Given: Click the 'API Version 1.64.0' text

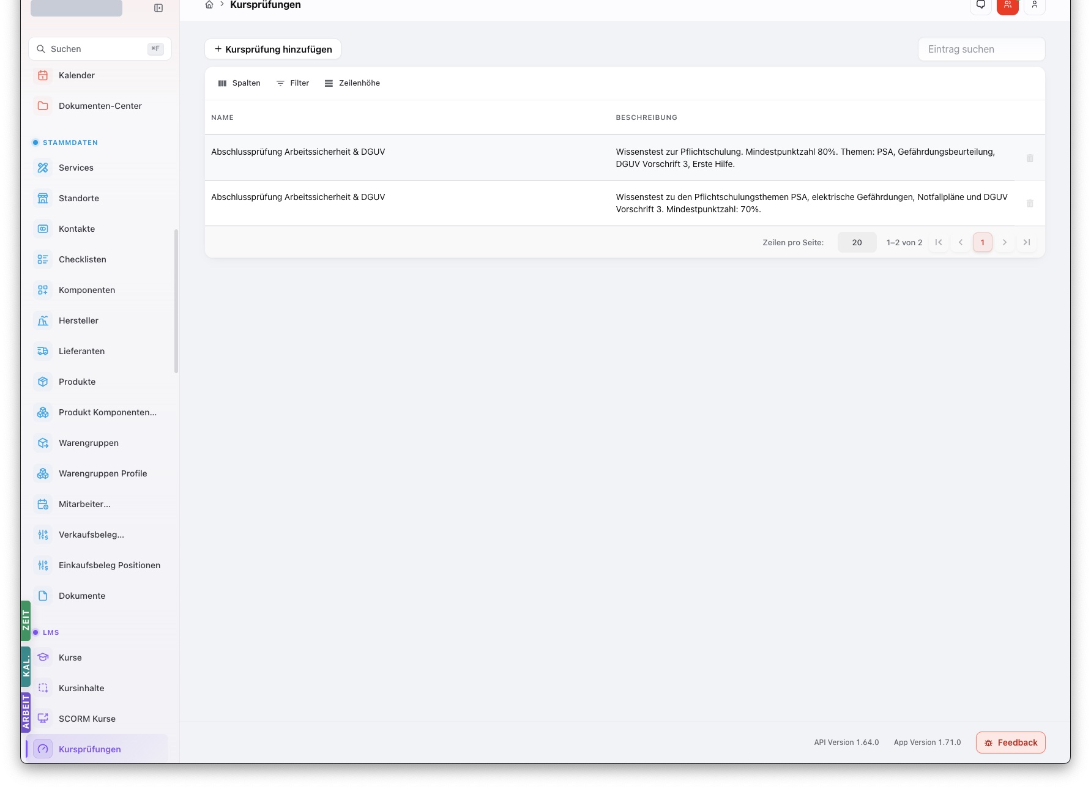Looking at the screenshot, I should 846,743.
